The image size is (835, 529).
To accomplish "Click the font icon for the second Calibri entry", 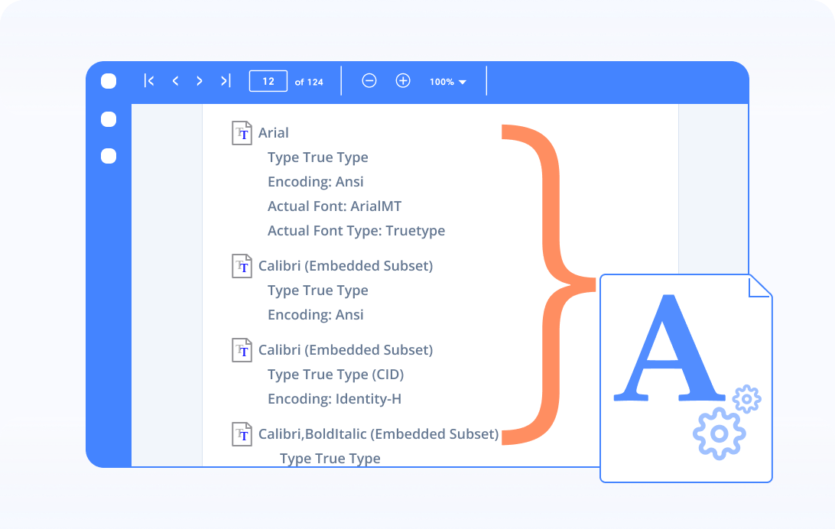I will tap(242, 349).
